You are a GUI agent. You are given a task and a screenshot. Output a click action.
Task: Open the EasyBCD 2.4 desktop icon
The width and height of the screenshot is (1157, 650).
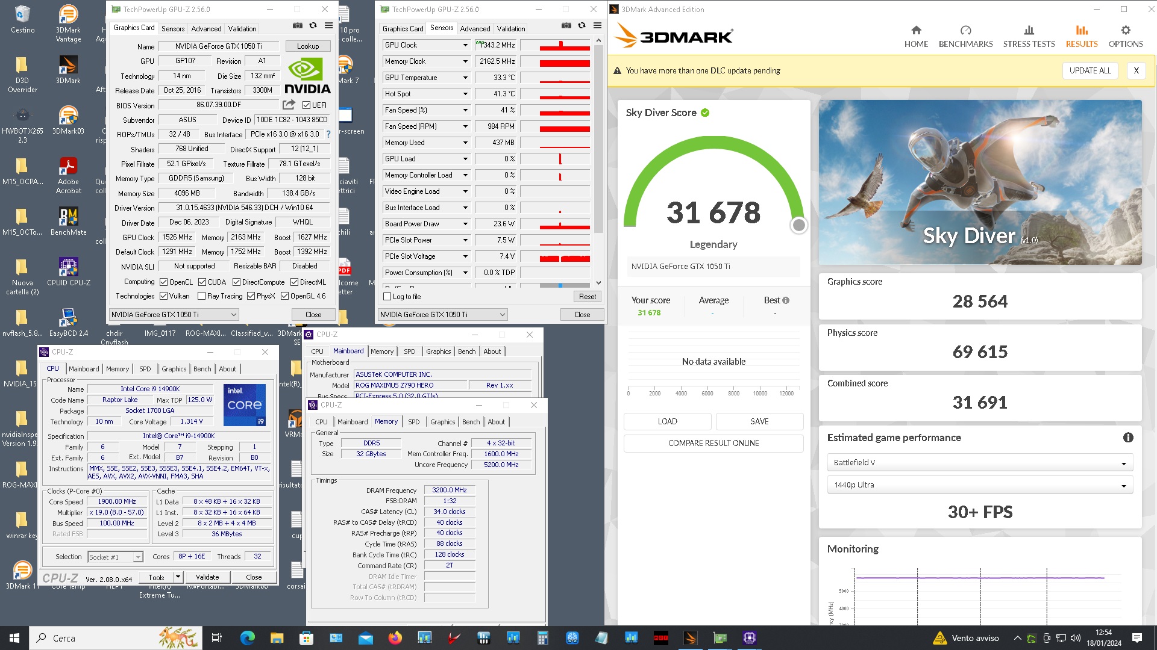click(68, 323)
